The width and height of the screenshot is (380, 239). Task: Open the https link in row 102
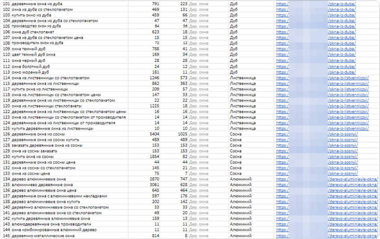coord(282,9)
